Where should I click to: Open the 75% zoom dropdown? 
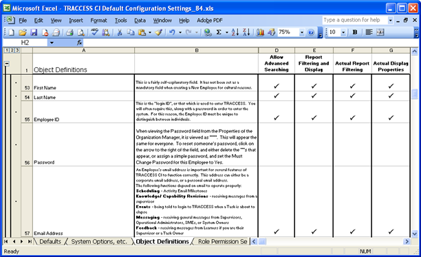coord(302,32)
